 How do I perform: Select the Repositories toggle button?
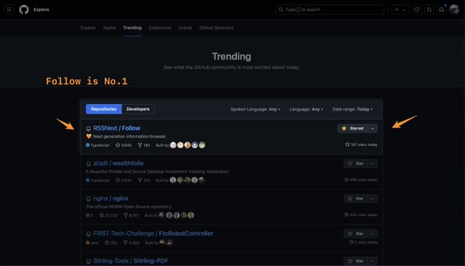point(104,109)
